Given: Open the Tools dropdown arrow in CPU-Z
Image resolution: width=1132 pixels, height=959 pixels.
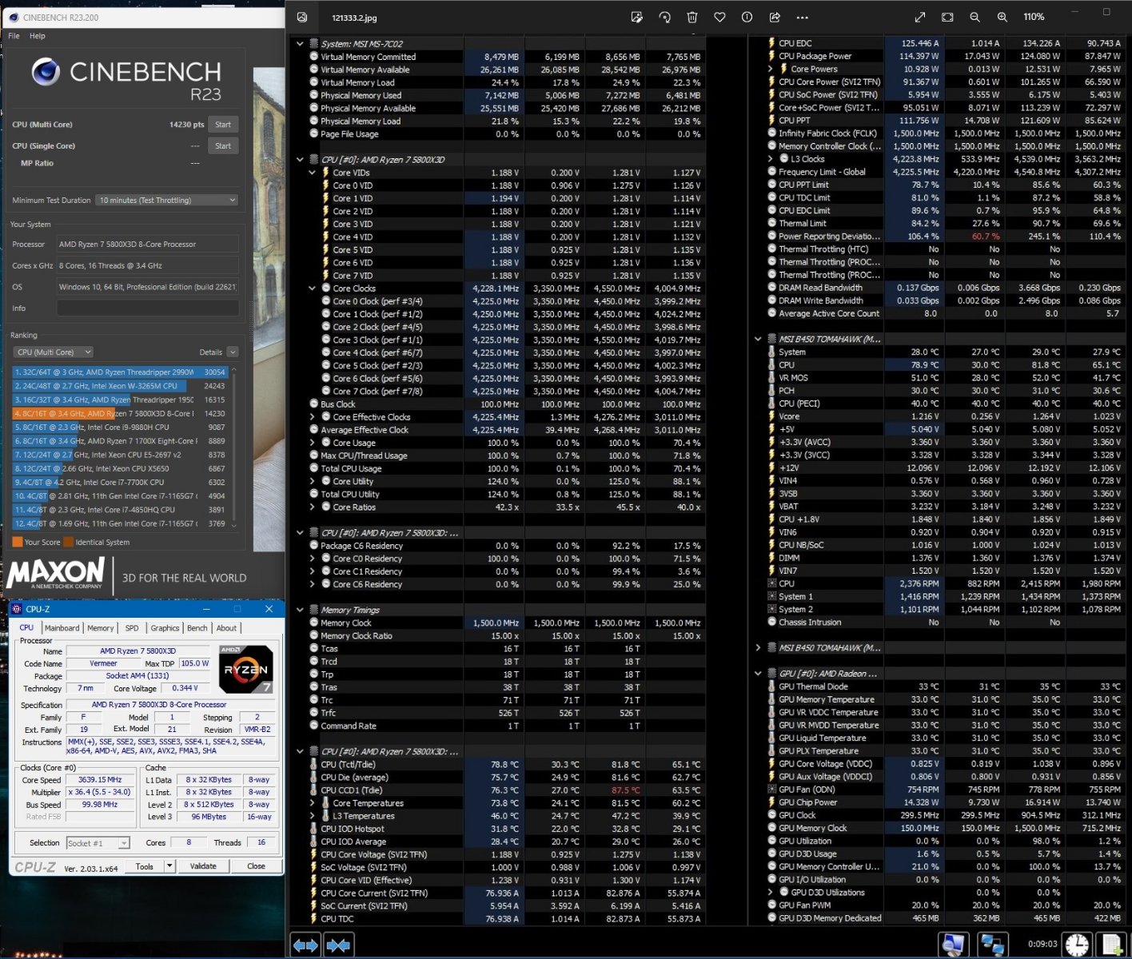Looking at the screenshot, I should tap(169, 866).
